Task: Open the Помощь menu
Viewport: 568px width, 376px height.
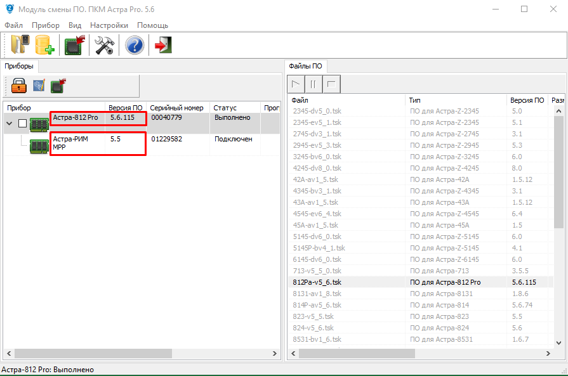Action: 152,25
